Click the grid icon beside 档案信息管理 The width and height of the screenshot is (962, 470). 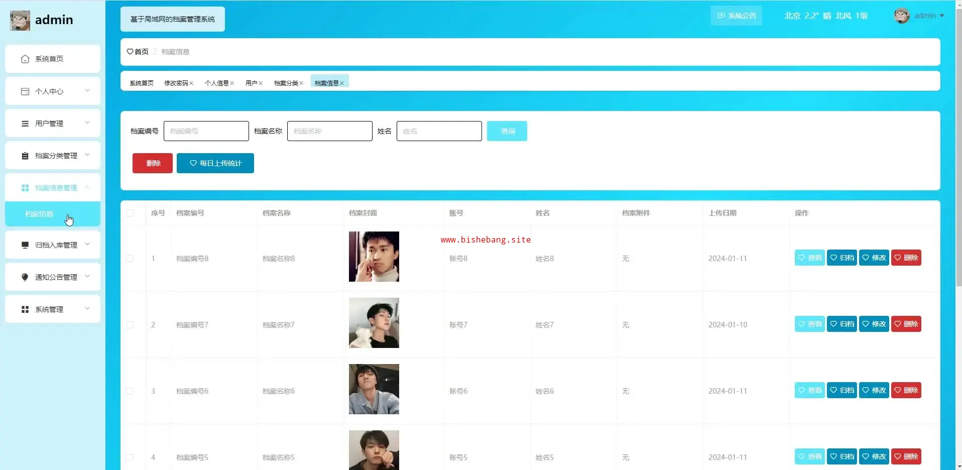point(25,188)
